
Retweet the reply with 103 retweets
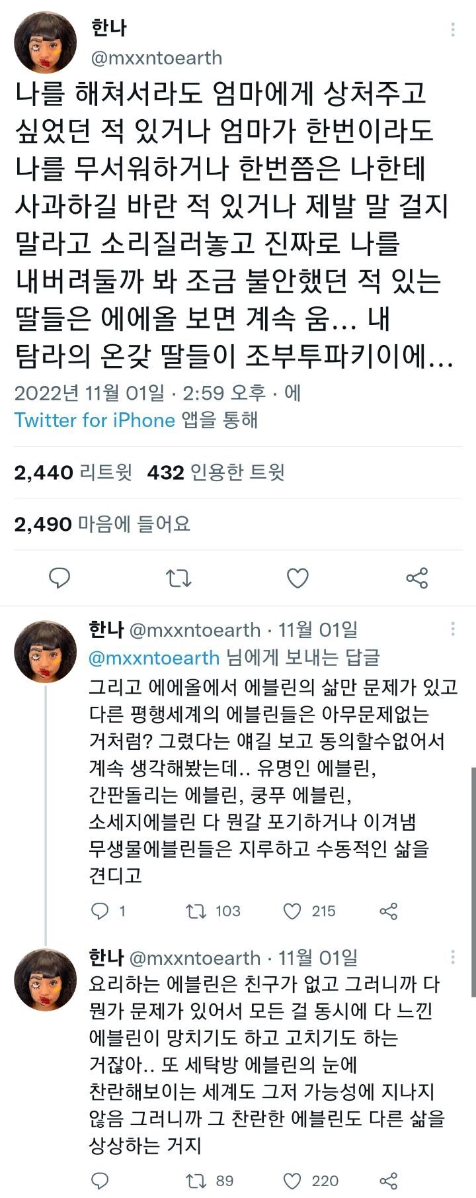click(x=196, y=911)
